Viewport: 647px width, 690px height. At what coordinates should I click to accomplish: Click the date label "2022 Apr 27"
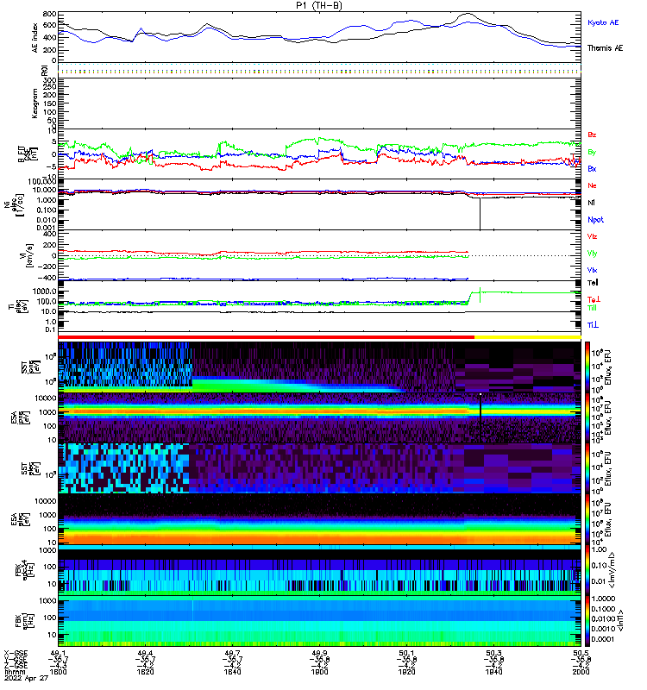point(26,678)
